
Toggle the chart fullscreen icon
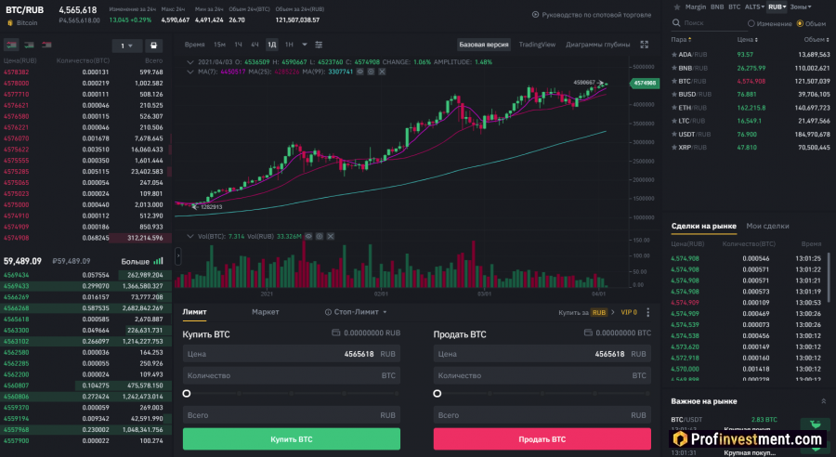[644, 45]
